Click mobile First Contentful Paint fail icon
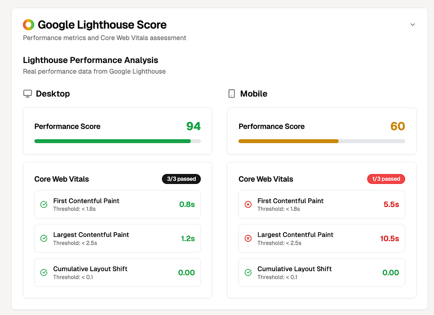 click(248, 204)
